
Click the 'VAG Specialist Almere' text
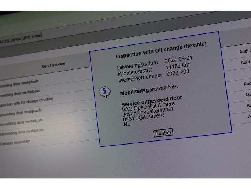[x=148, y=107]
